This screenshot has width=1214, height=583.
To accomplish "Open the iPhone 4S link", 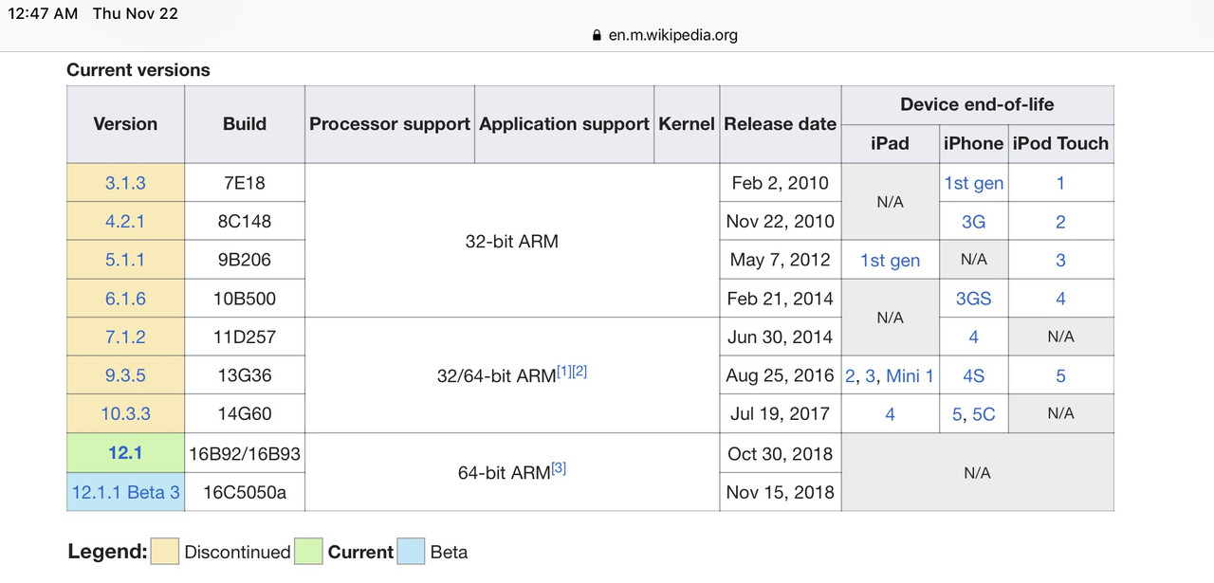I will click(973, 375).
